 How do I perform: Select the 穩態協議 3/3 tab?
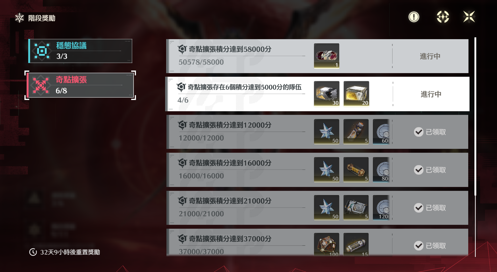coord(80,51)
